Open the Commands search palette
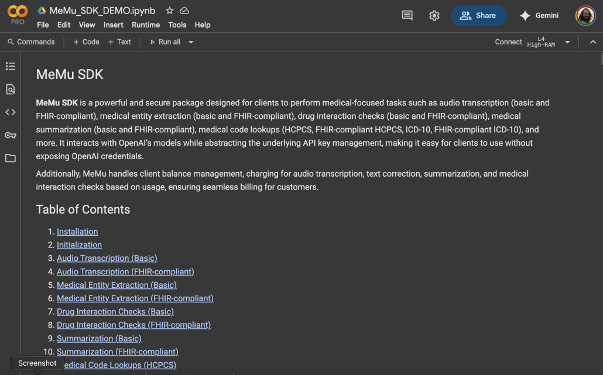The height and width of the screenshot is (375, 603). tap(31, 42)
